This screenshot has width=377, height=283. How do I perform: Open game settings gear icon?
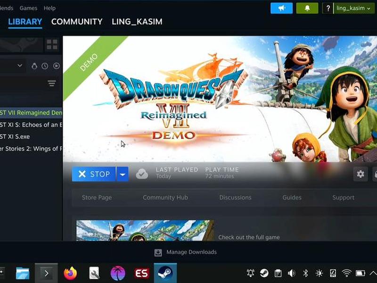pyautogui.click(x=361, y=174)
